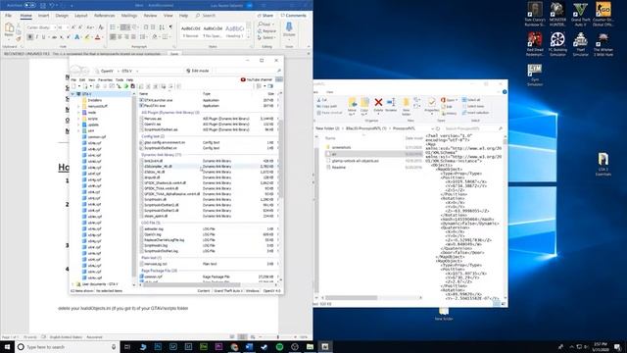Select the Installers folder in OpenIV tree
The image size is (627, 353).
click(x=91, y=100)
